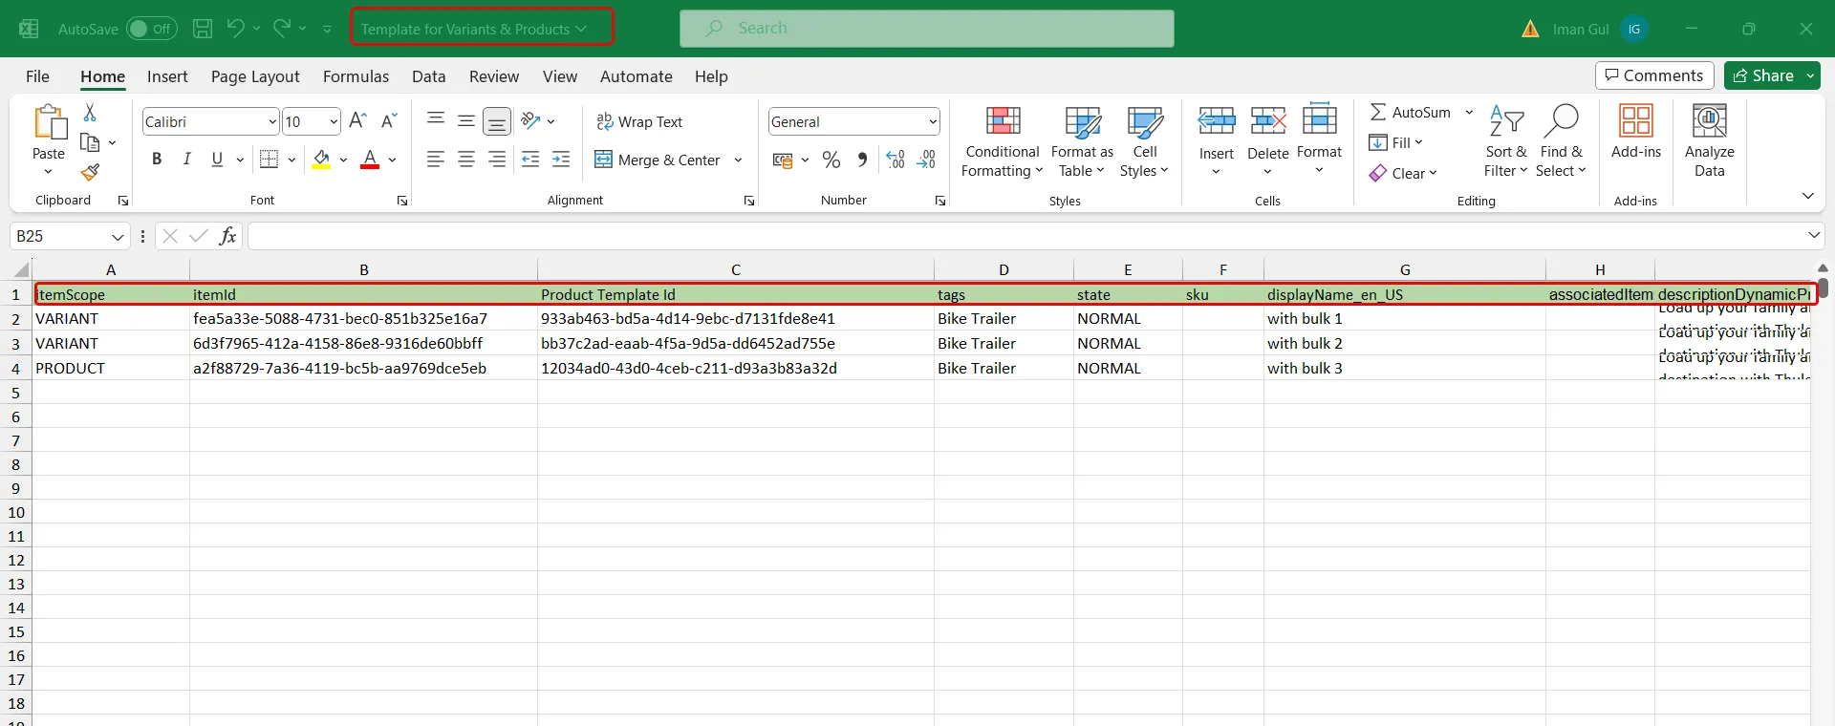The image size is (1835, 726).
Task: Select the Format Painter brush icon
Action: click(x=90, y=172)
